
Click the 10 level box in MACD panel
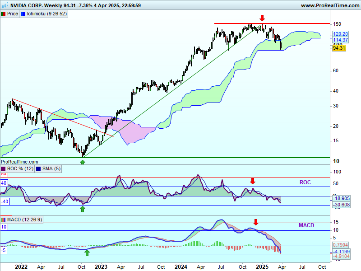pyautogui.click(x=4, y=227)
